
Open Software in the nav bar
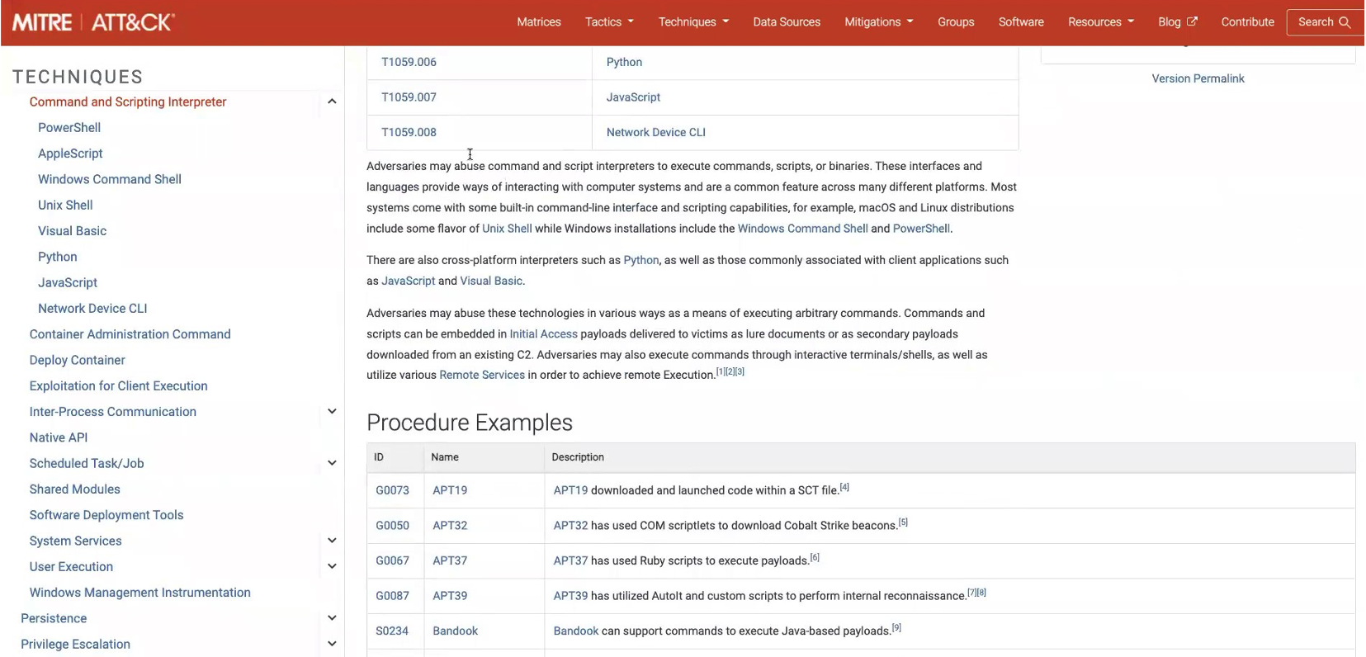(x=1021, y=22)
